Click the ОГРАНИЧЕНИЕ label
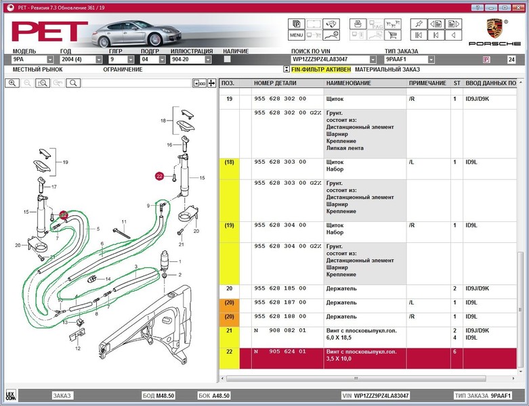 pyautogui.click(x=123, y=70)
